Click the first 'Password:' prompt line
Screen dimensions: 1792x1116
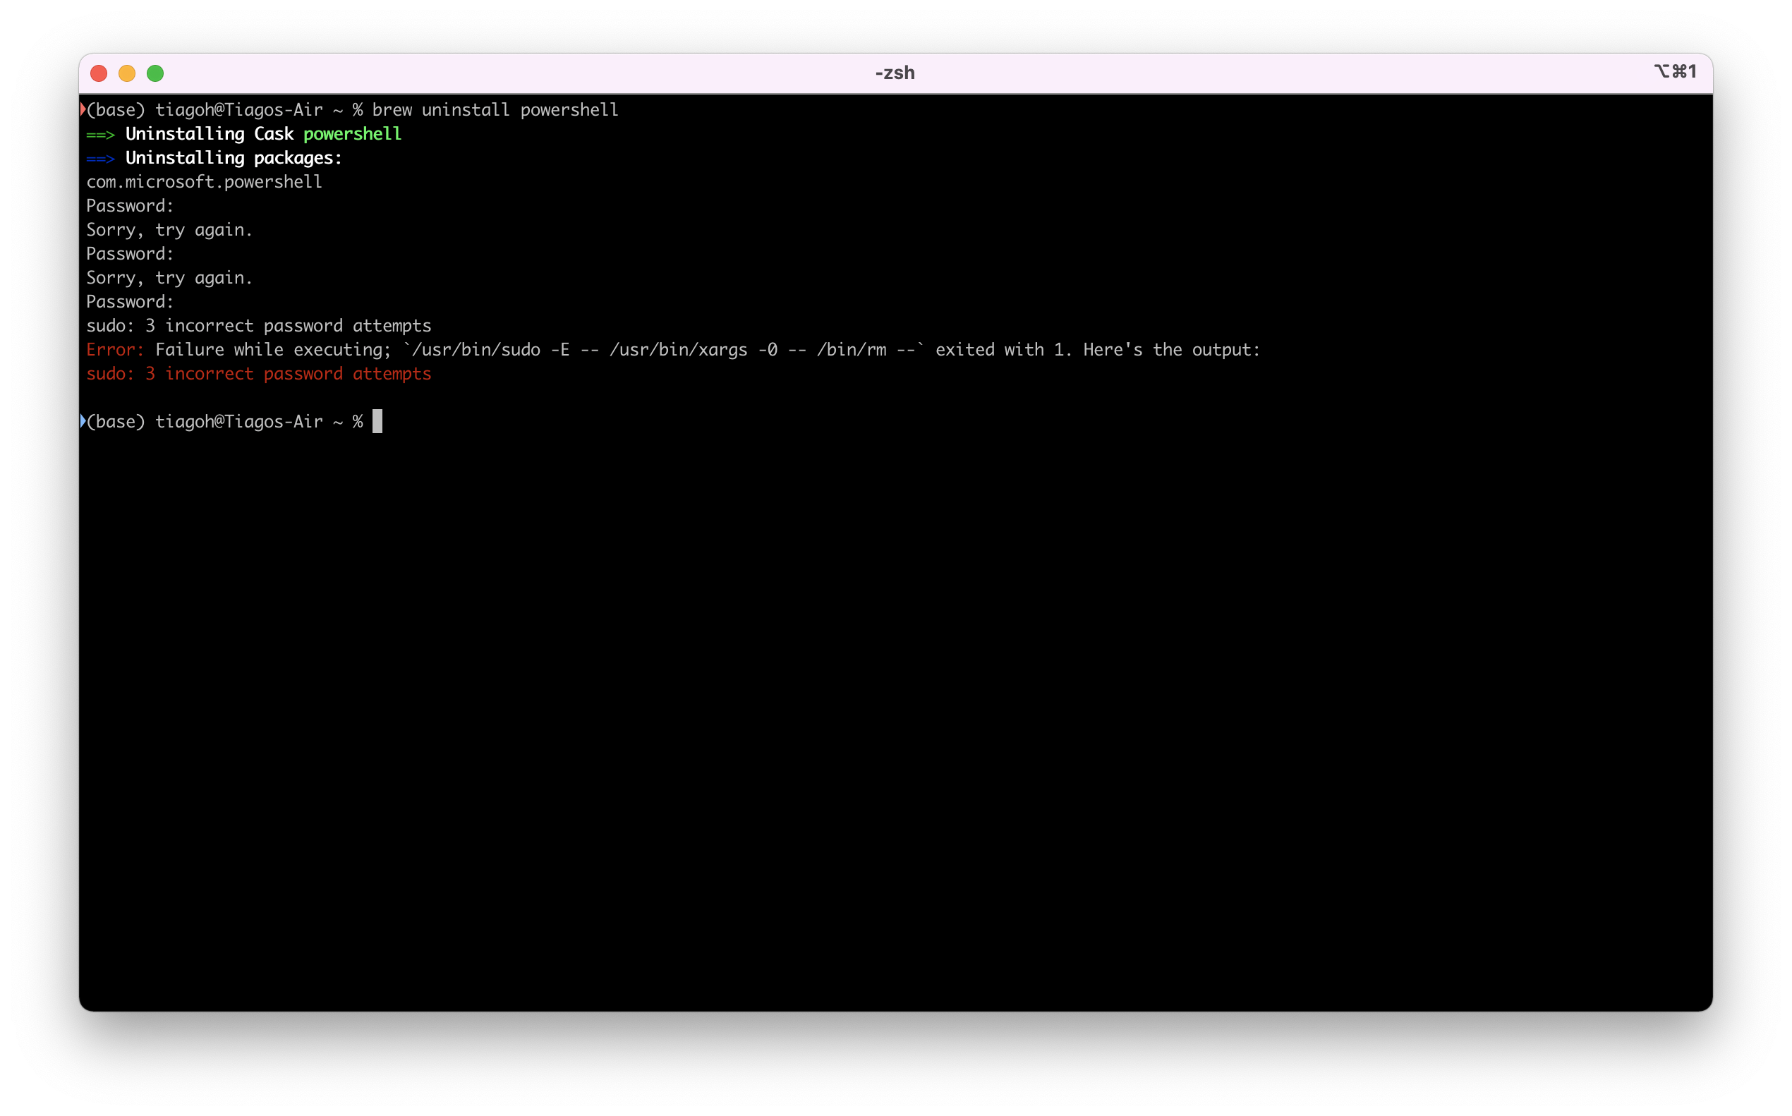[x=129, y=205]
